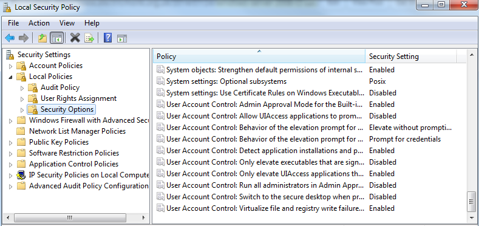Go up one level via folder icon
Image resolution: width=479 pixels, height=226 pixels.
[x=42, y=38]
